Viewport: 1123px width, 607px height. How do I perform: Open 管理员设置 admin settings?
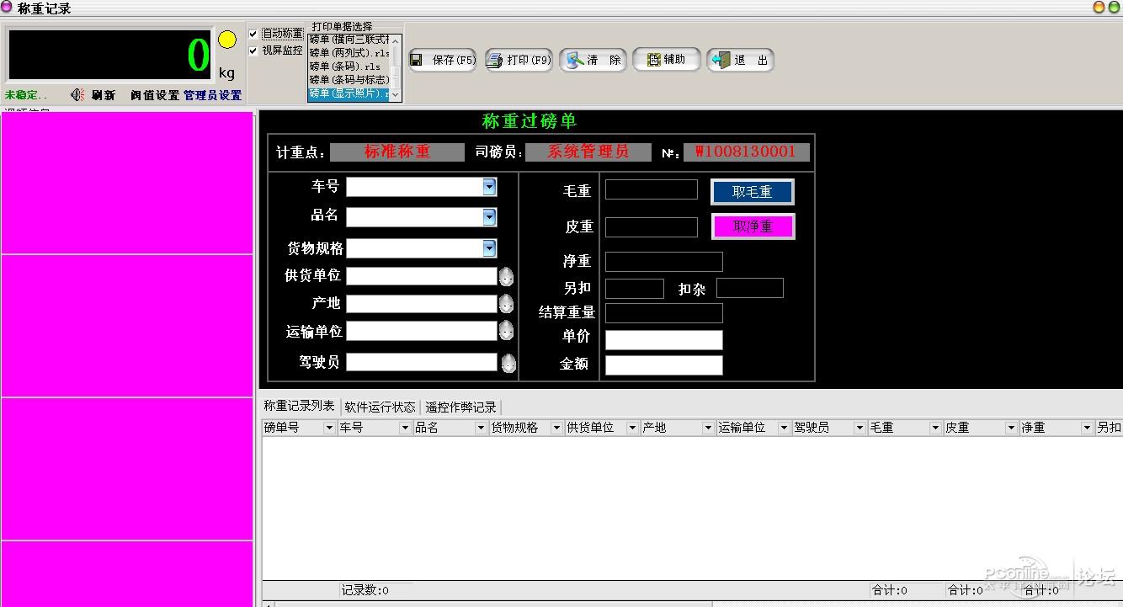click(x=213, y=95)
